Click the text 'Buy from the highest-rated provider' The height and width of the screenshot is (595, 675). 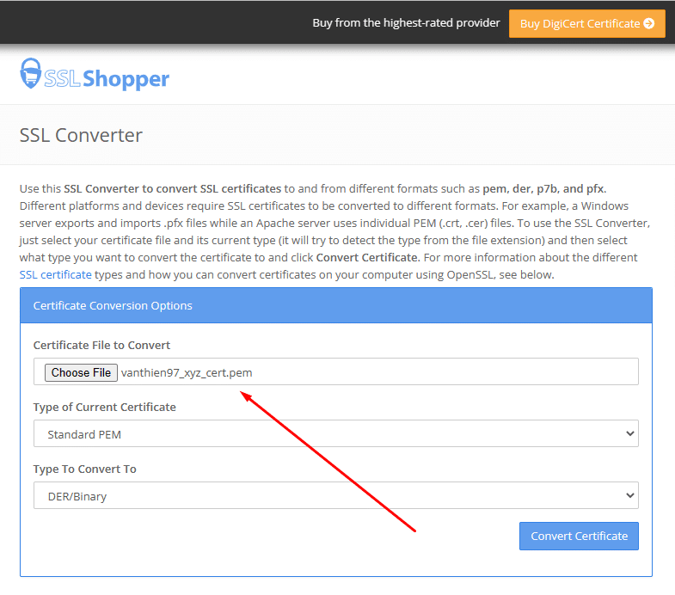(x=406, y=23)
